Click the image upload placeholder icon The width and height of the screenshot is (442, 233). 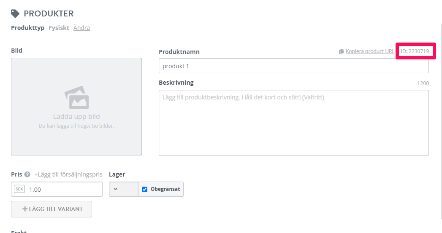tap(77, 97)
